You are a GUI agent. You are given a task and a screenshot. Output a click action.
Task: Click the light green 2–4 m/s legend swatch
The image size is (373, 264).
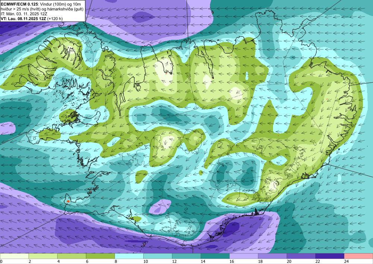43,256
